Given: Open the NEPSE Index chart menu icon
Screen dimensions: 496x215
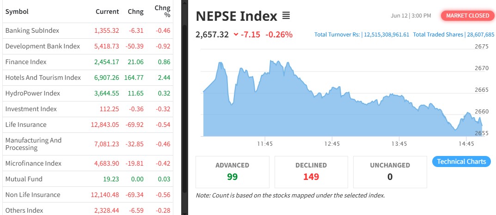Looking at the screenshot, I should [x=286, y=16].
